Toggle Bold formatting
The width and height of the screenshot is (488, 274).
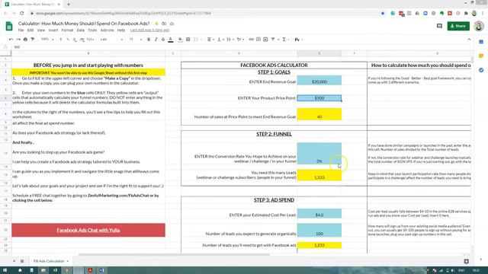click(x=149, y=40)
